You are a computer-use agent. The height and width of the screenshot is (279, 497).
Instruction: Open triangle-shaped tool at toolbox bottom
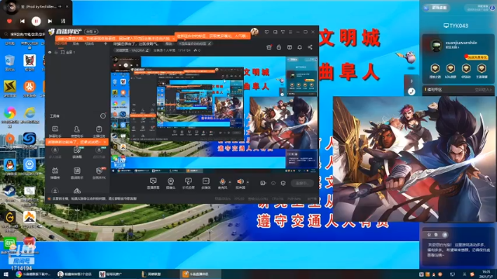point(77,191)
